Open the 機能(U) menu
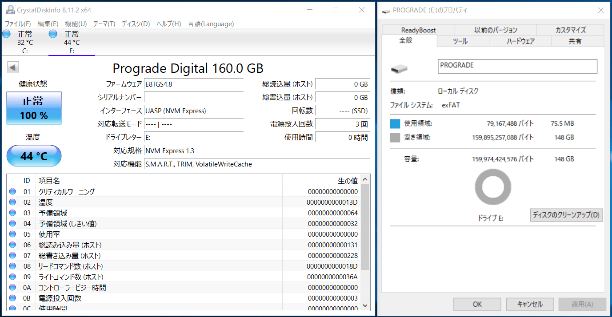 click(x=76, y=24)
